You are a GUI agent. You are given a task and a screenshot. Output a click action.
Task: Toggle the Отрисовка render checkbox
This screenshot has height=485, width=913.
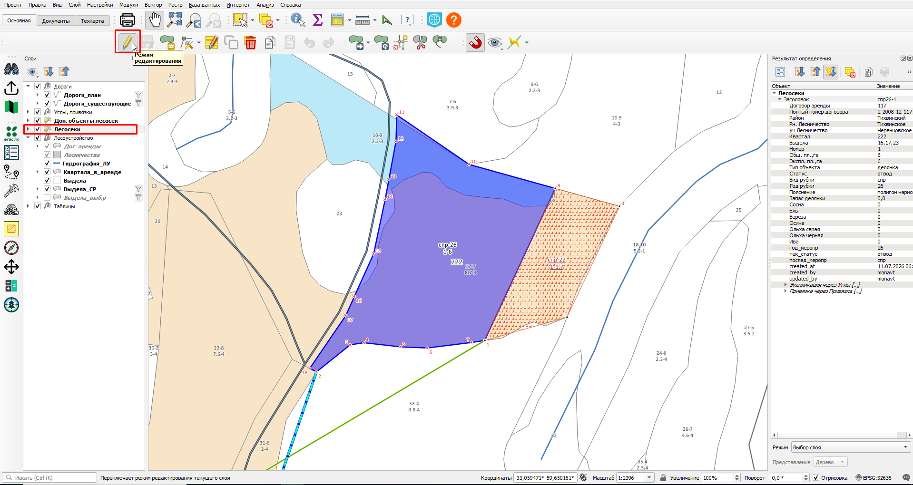[816, 478]
